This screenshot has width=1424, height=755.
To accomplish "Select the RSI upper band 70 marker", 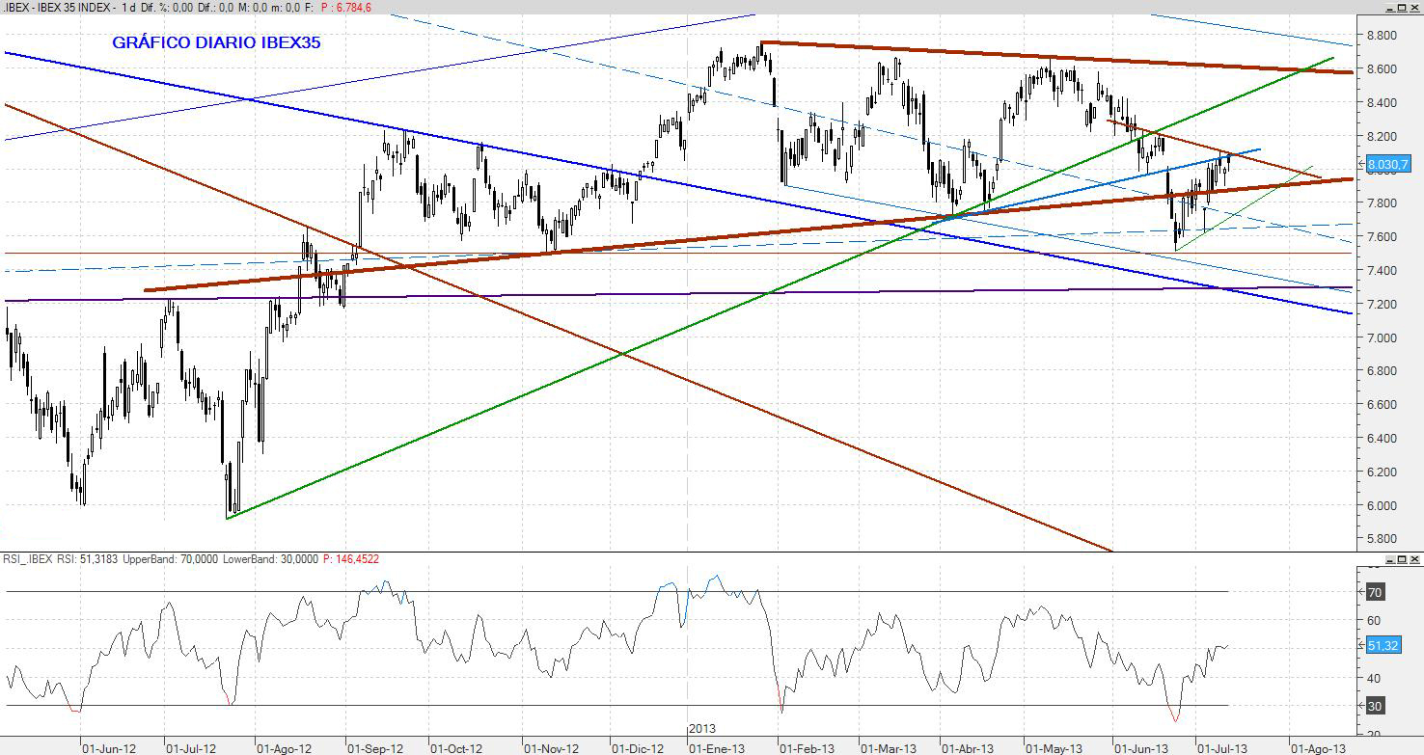I will [x=1374, y=592].
